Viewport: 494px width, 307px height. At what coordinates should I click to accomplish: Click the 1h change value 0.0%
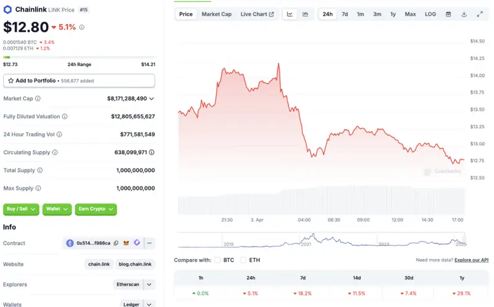[200, 293]
